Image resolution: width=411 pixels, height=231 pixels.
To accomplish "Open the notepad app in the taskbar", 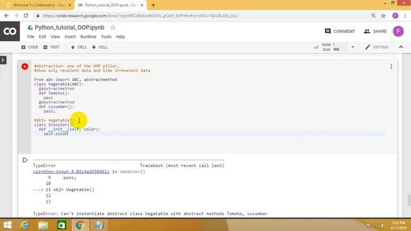I will tap(99, 225).
